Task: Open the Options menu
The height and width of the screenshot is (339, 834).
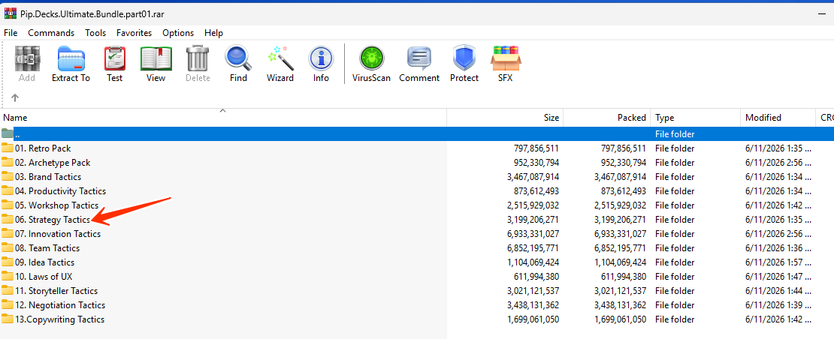Action: (178, 33)
